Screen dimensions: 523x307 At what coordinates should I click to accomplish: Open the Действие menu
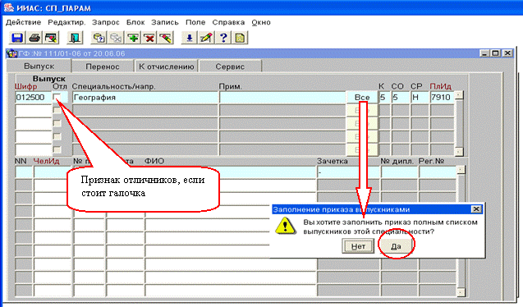click(23, 22)
